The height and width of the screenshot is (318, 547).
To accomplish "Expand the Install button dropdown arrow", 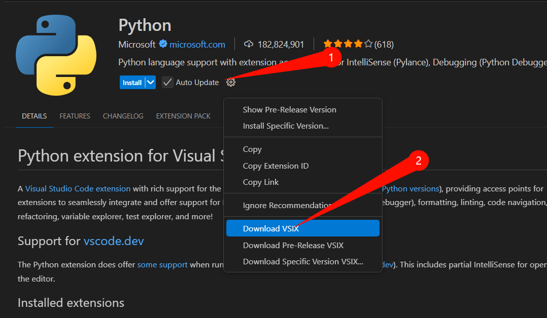I will (x=150, y=83).
